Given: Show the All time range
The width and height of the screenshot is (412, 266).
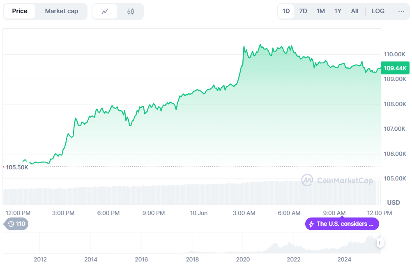Looking at the screenshot, I should pyautogui.click(x=354, y=11).
